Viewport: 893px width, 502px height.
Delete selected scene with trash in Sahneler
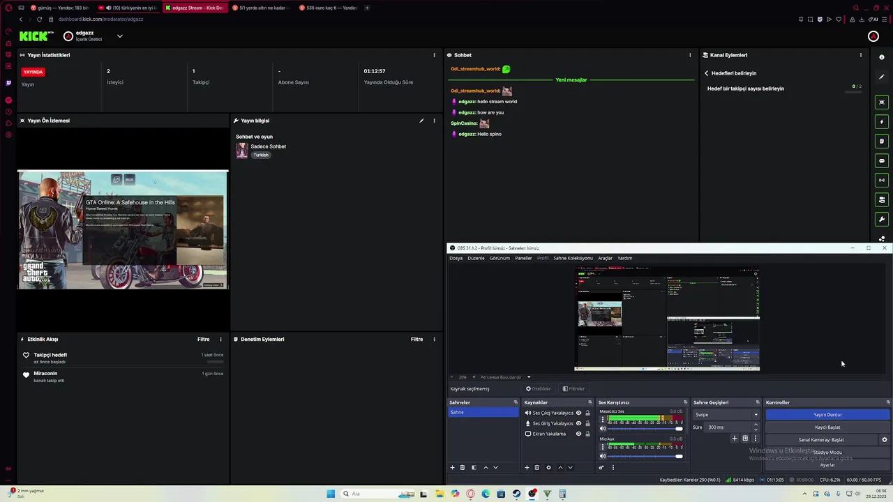pos(462,468)
